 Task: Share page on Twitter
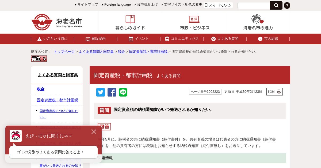(101, 92)
